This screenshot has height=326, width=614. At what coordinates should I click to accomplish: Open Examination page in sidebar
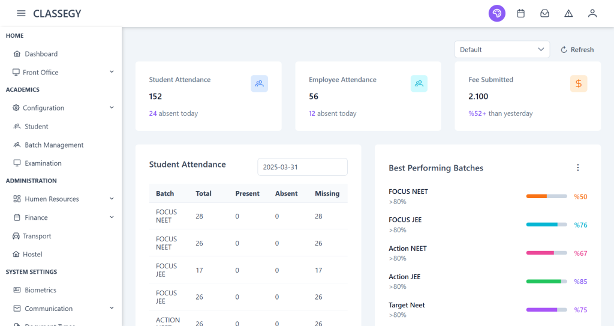(x=43, y=163)
